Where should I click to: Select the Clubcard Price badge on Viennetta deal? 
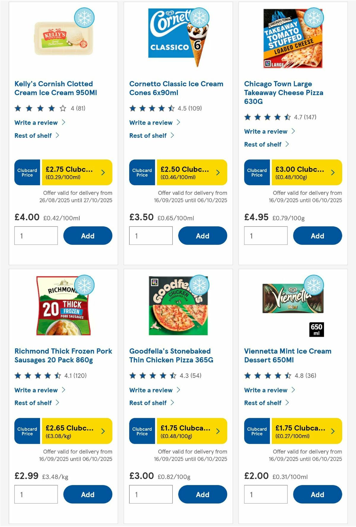pos(257,431)
